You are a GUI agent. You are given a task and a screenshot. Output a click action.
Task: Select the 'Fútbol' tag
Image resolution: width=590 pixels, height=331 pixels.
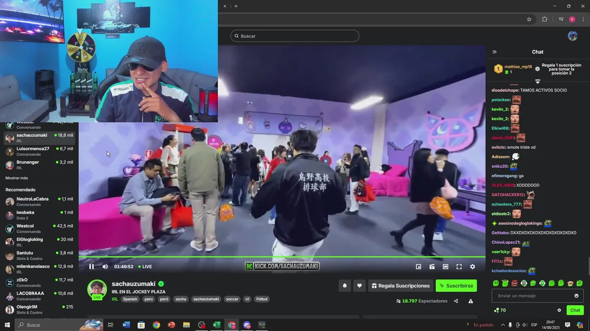[262, 299]
